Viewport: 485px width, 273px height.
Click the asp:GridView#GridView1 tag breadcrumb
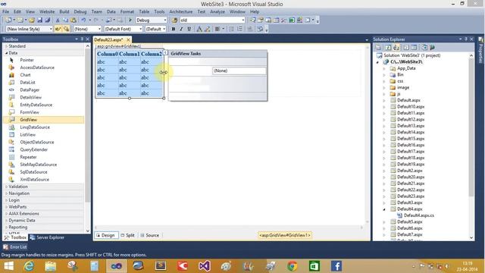(285, 235)
